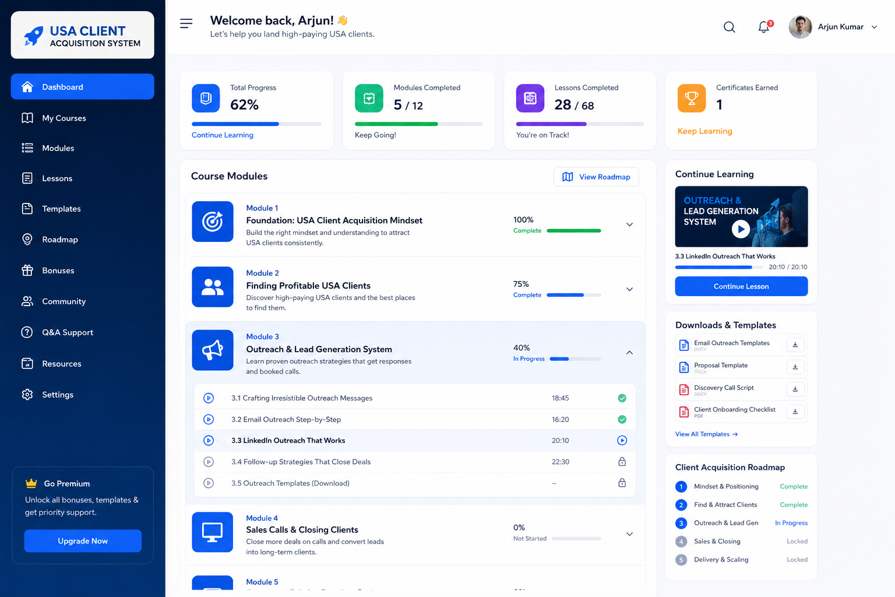The width and height of the screenshot is (895, 597).
Task: Click the Module 2 people icon
Action: coord(213,287)
